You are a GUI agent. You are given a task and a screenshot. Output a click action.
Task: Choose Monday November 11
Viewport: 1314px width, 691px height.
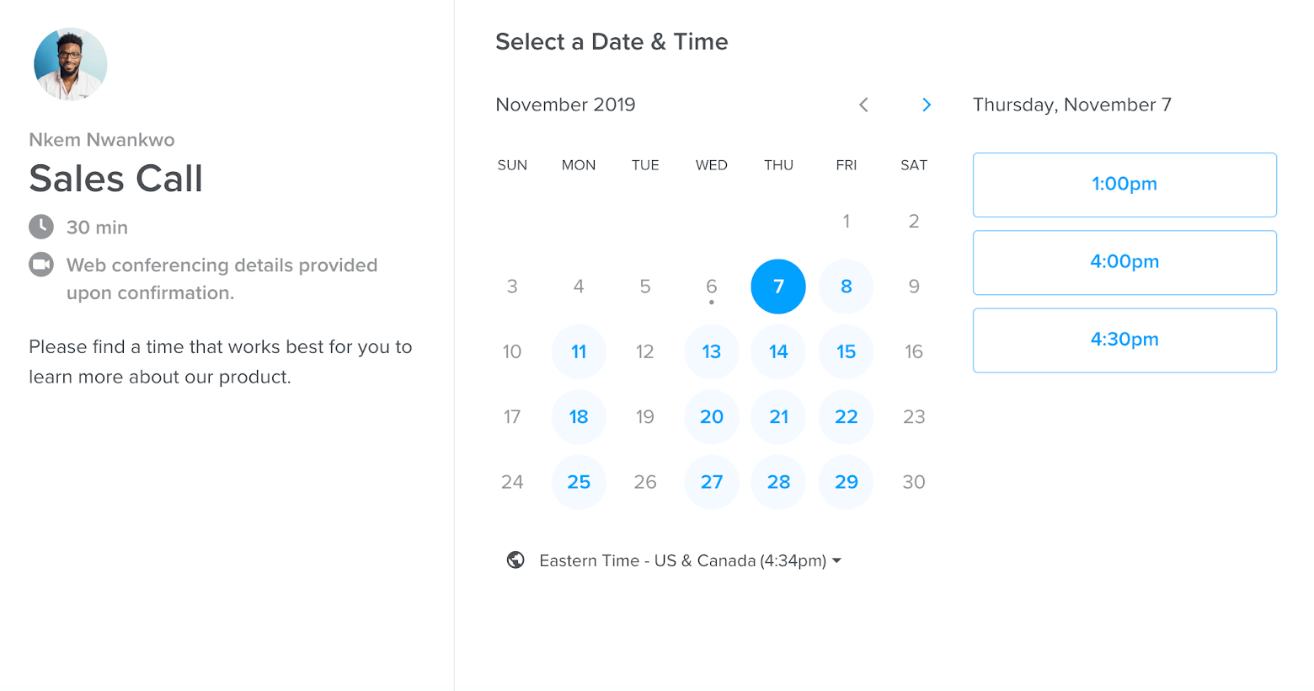579,351
